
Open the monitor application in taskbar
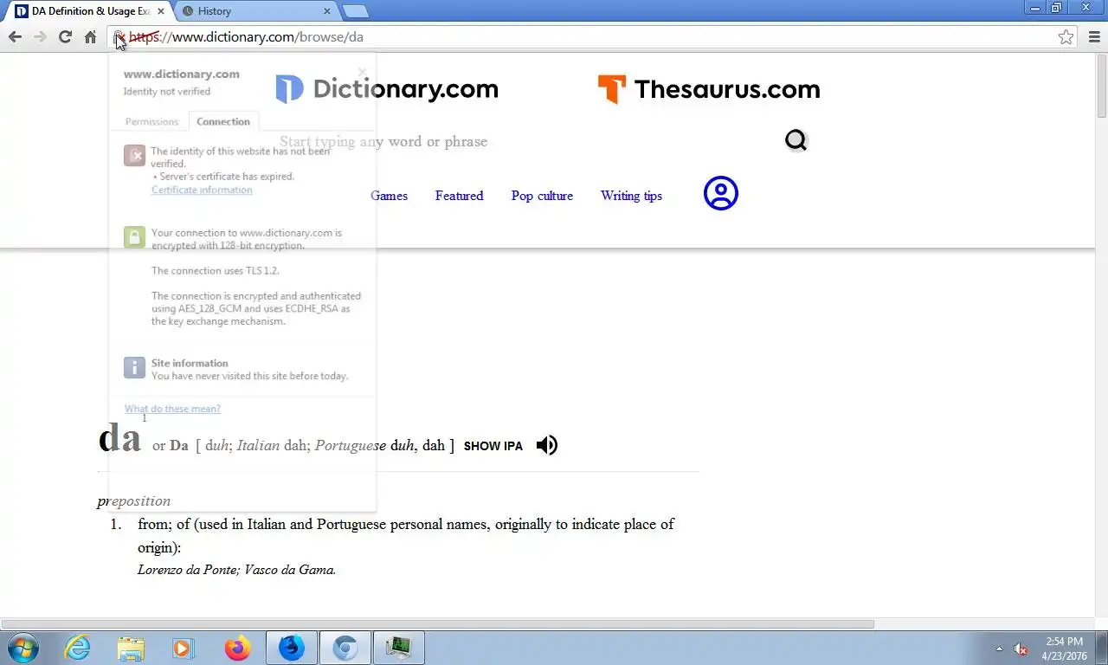point(399,648)
